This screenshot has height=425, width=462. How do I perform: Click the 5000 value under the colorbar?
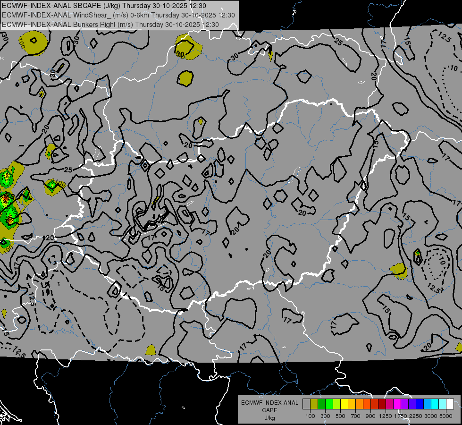pyautogui.click(x=446, y=416)
